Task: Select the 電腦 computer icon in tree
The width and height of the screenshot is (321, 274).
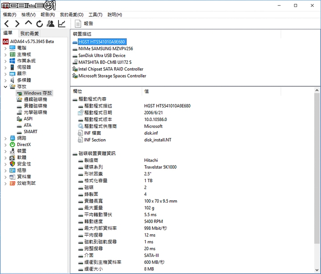Action: pyautogui.click(x=12, y=48)
